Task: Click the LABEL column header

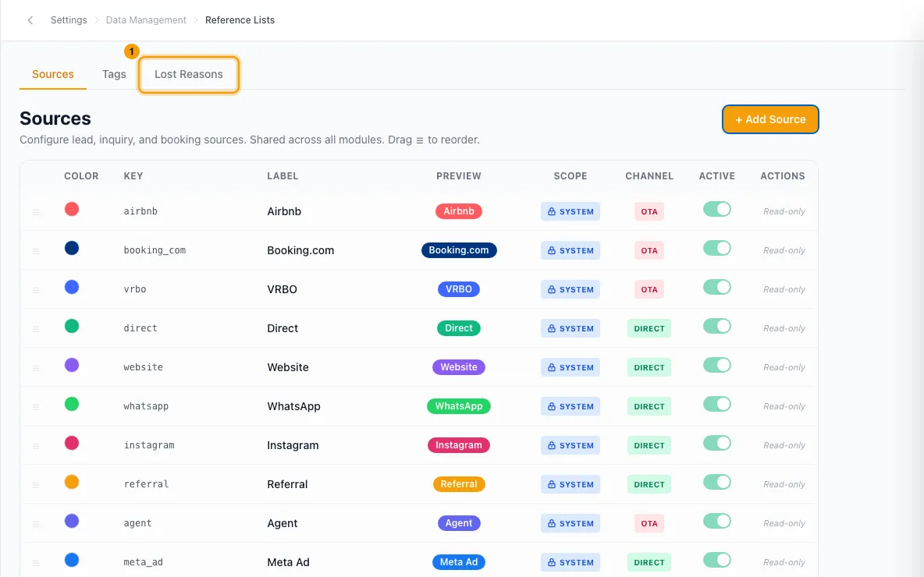Action: pyautogui.click(x=283, y=176)
